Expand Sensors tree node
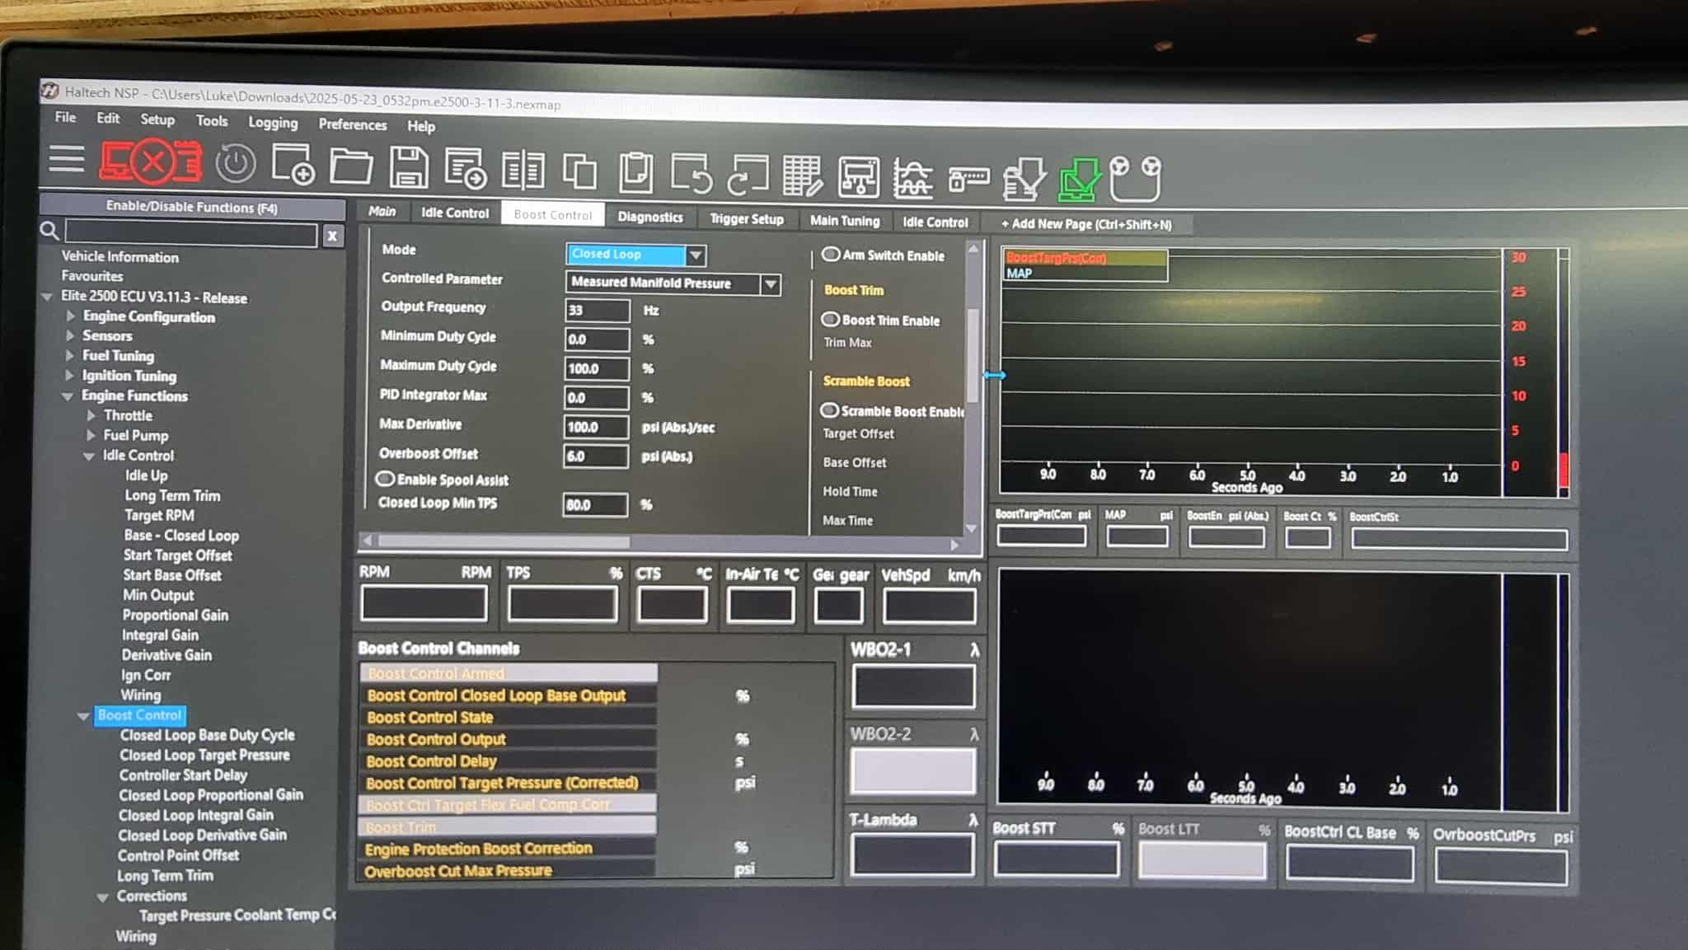Image resolution: width=1688 pixels, height=950 pixels. coord(71,336)
